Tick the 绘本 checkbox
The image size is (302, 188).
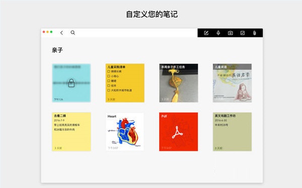pyautogui.click(x=109, y=85)
